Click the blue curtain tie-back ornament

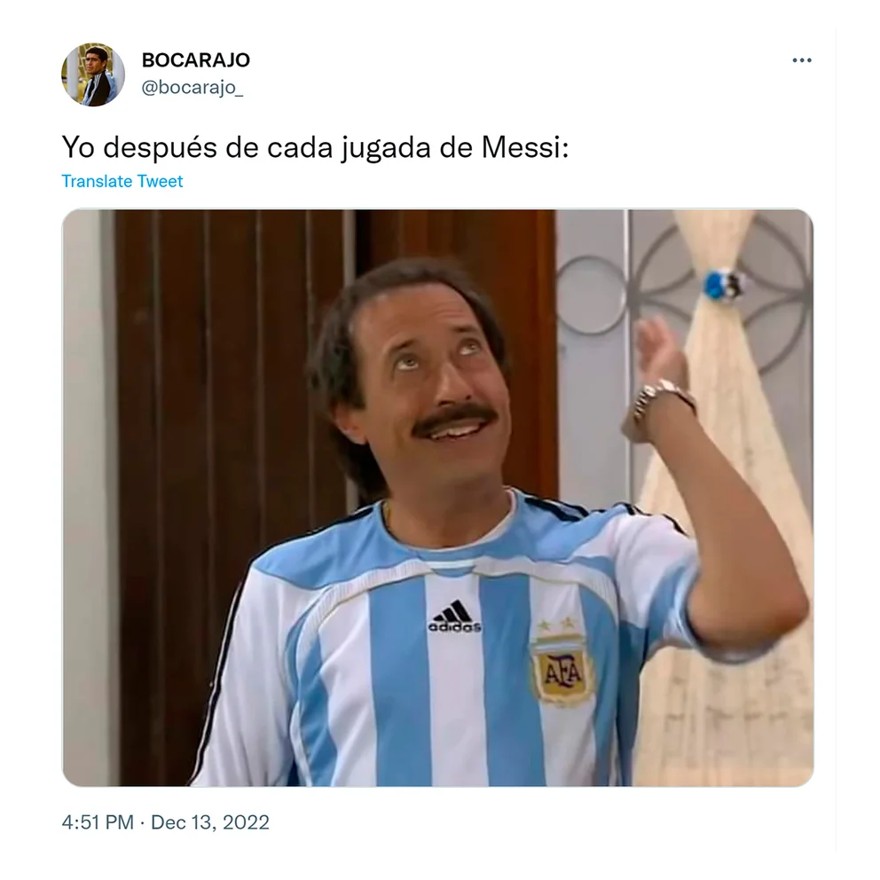click(x=724, y=285)
